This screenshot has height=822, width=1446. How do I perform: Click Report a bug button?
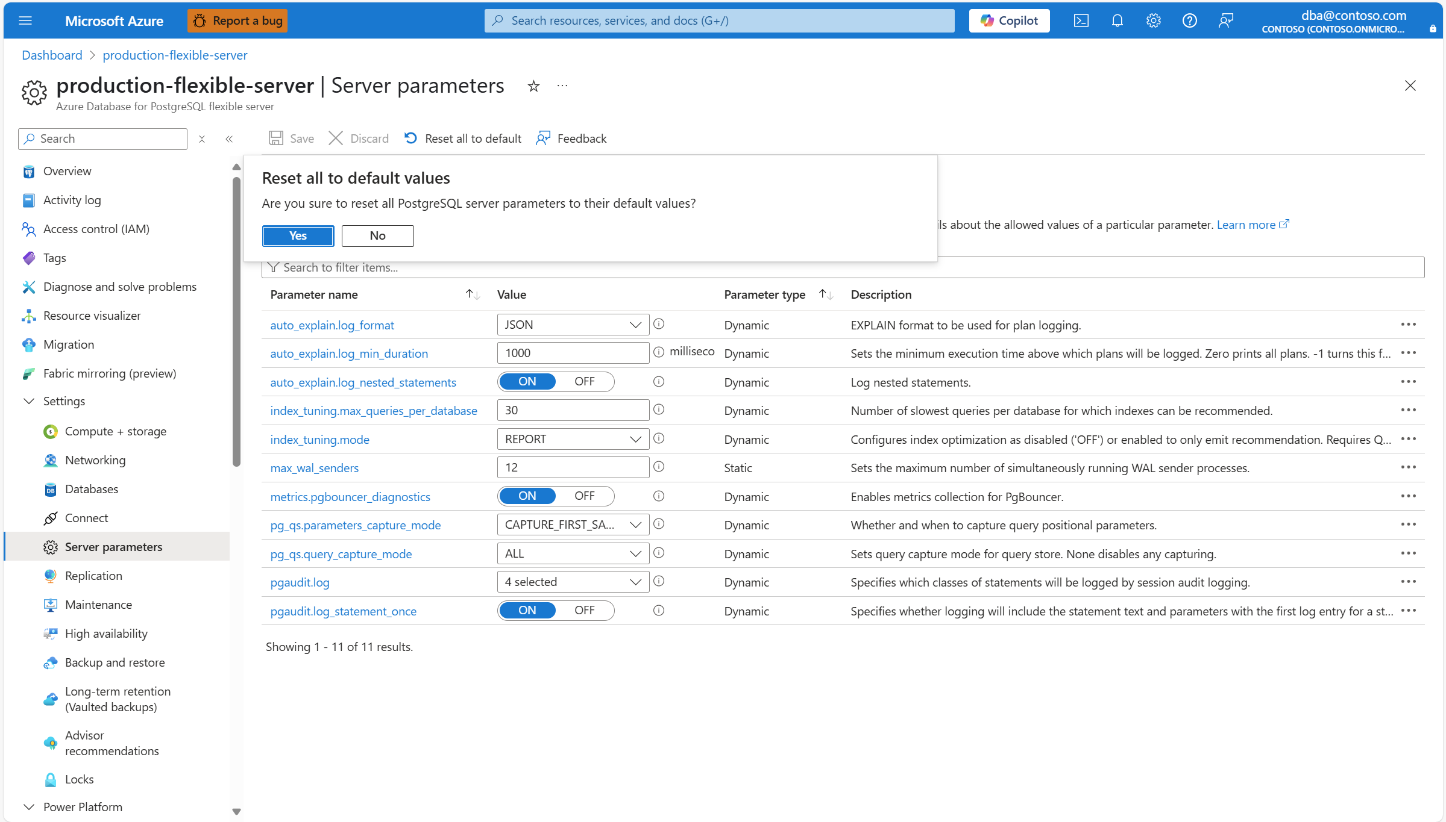coord(237,20)
